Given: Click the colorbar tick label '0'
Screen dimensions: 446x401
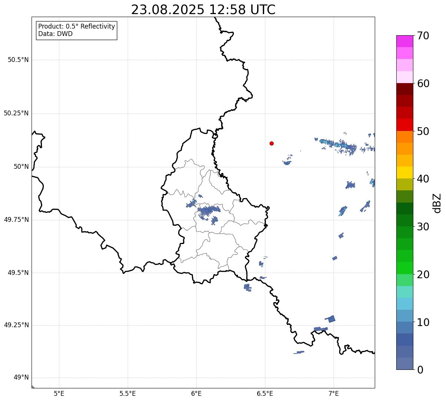Looking at the screenshot, I should (420, 370).
